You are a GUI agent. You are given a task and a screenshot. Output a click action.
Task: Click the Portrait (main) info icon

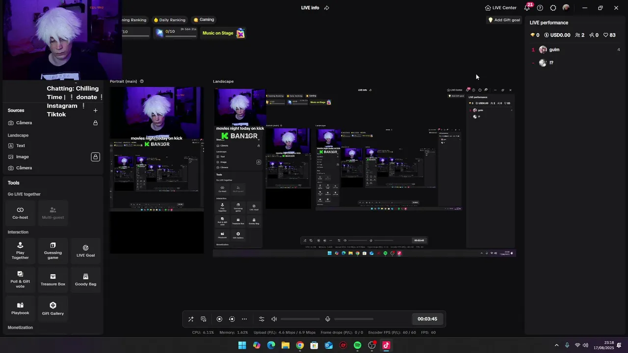click(142, 81)
